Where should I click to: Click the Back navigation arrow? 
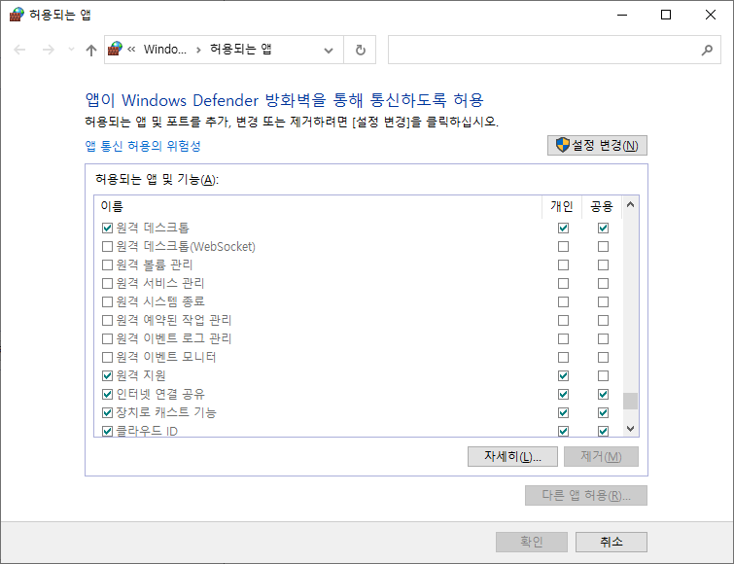tap(19, 50)
